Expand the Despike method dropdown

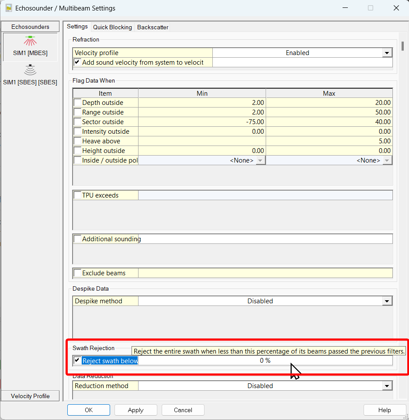coord(387,301)
